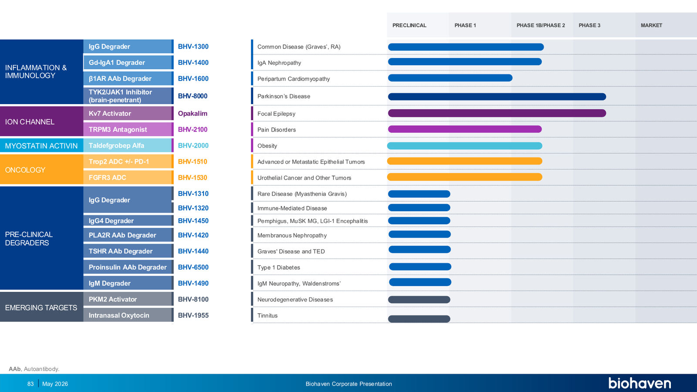Click the IgM Degrader cell

click(128, 283)
